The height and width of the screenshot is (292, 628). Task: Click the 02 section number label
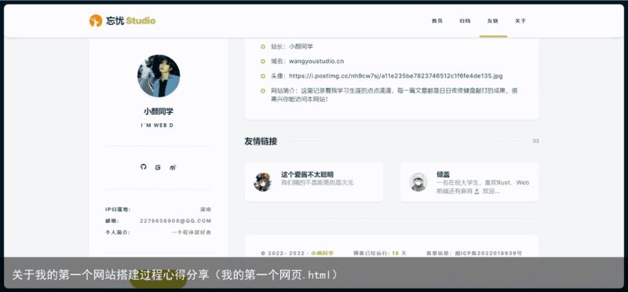[x=536, y=141]
